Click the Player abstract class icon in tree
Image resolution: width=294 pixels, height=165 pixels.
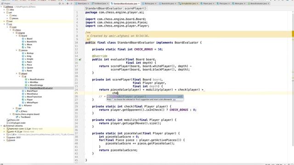(23, 100)
